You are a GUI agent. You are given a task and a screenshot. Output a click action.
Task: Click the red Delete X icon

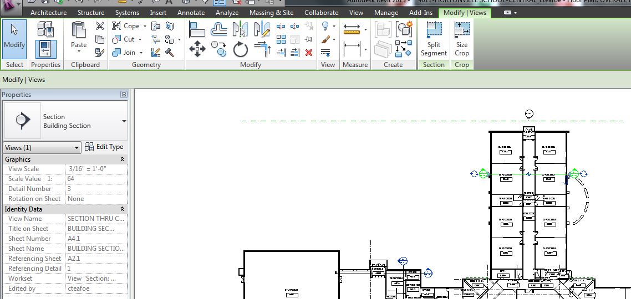click(309, 53)
